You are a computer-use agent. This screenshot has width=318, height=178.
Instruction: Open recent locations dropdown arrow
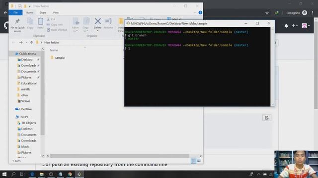(26, 43)
